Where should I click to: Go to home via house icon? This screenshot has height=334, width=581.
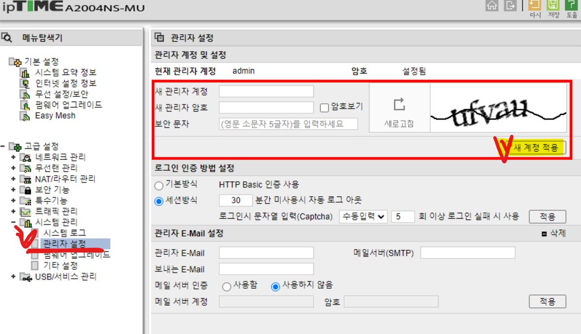(492, 5)
